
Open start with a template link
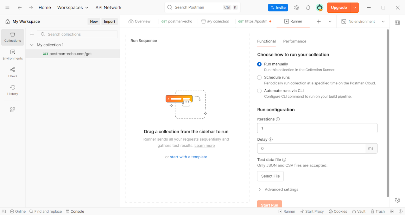(189, 157)
